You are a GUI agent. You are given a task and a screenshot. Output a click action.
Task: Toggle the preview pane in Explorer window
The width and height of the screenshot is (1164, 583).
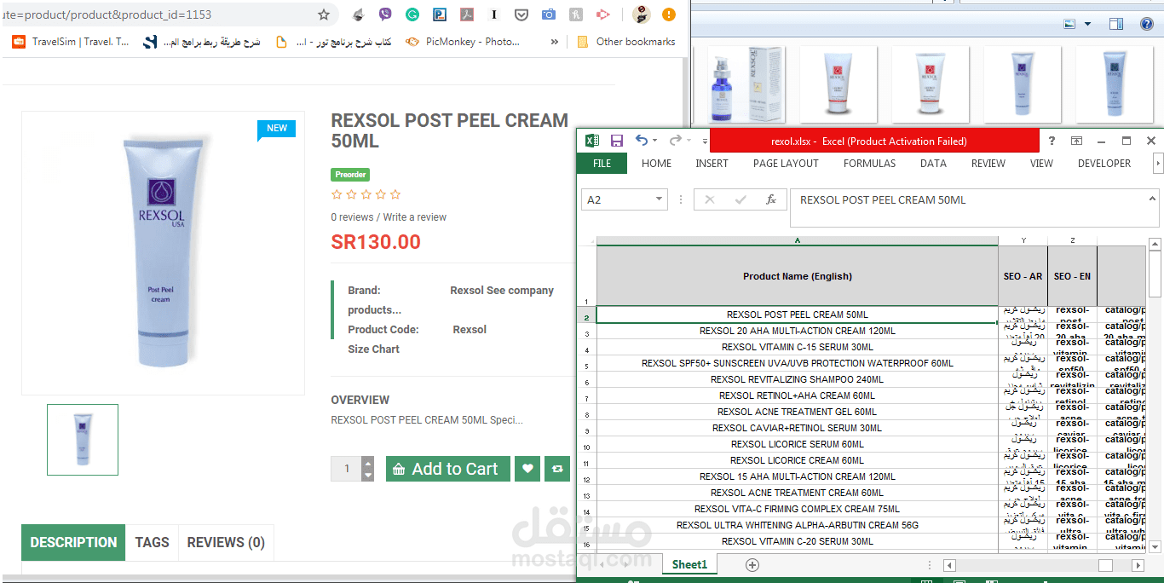1116,24
